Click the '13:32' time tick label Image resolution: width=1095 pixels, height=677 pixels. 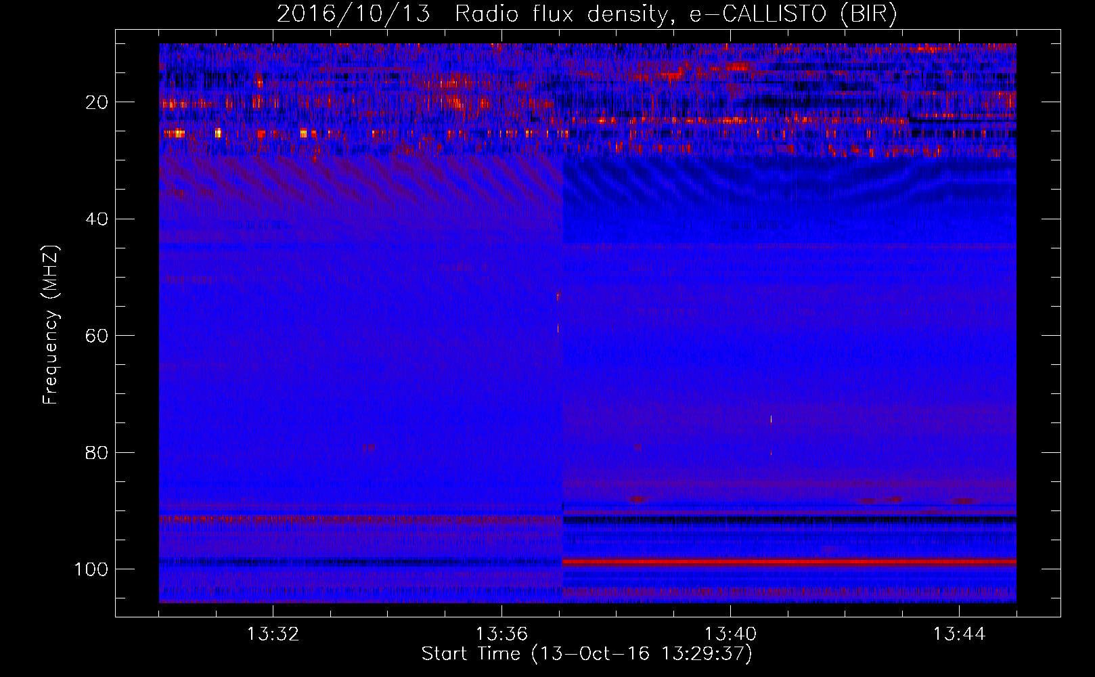point(273,634)
